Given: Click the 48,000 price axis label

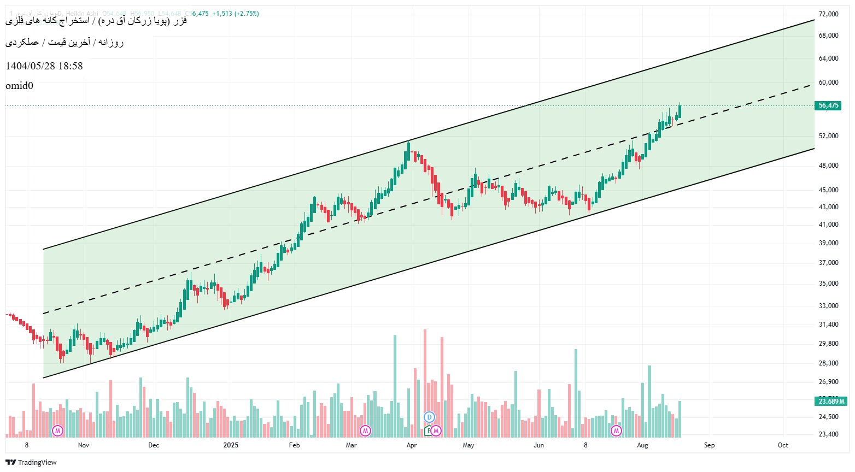Looking at the screenshot, I should 828,166.
